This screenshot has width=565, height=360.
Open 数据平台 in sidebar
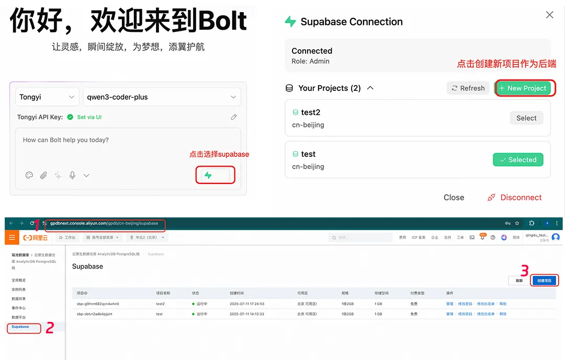18,318
